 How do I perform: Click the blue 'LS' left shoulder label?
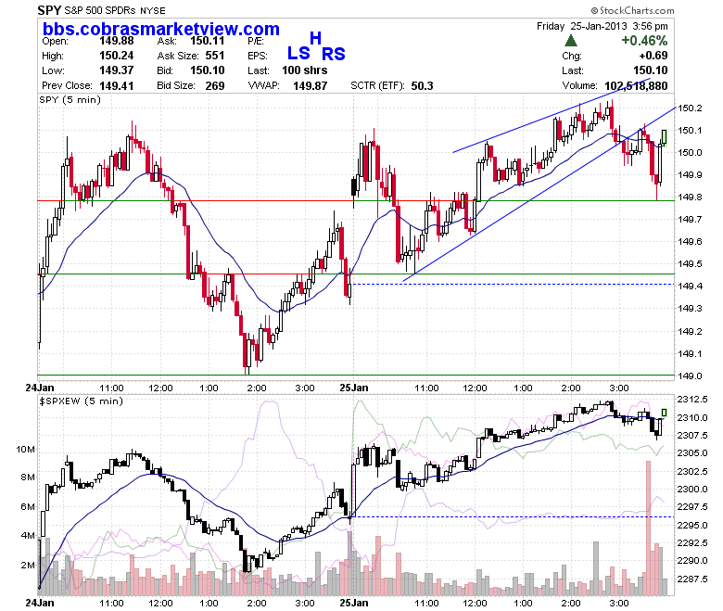pyautogui.click(x=298, y=53)
